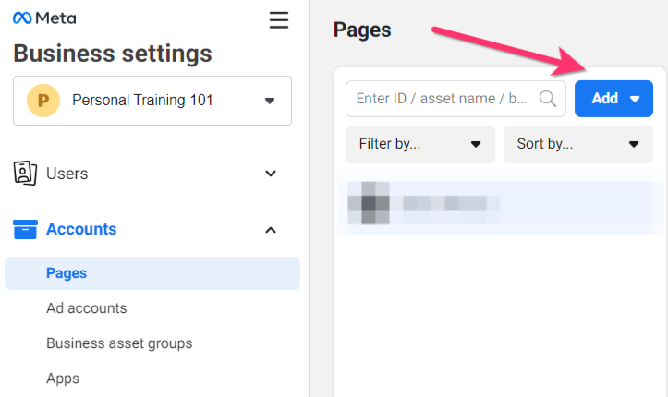
Task: Click the Meta logo
Action: 44,18
